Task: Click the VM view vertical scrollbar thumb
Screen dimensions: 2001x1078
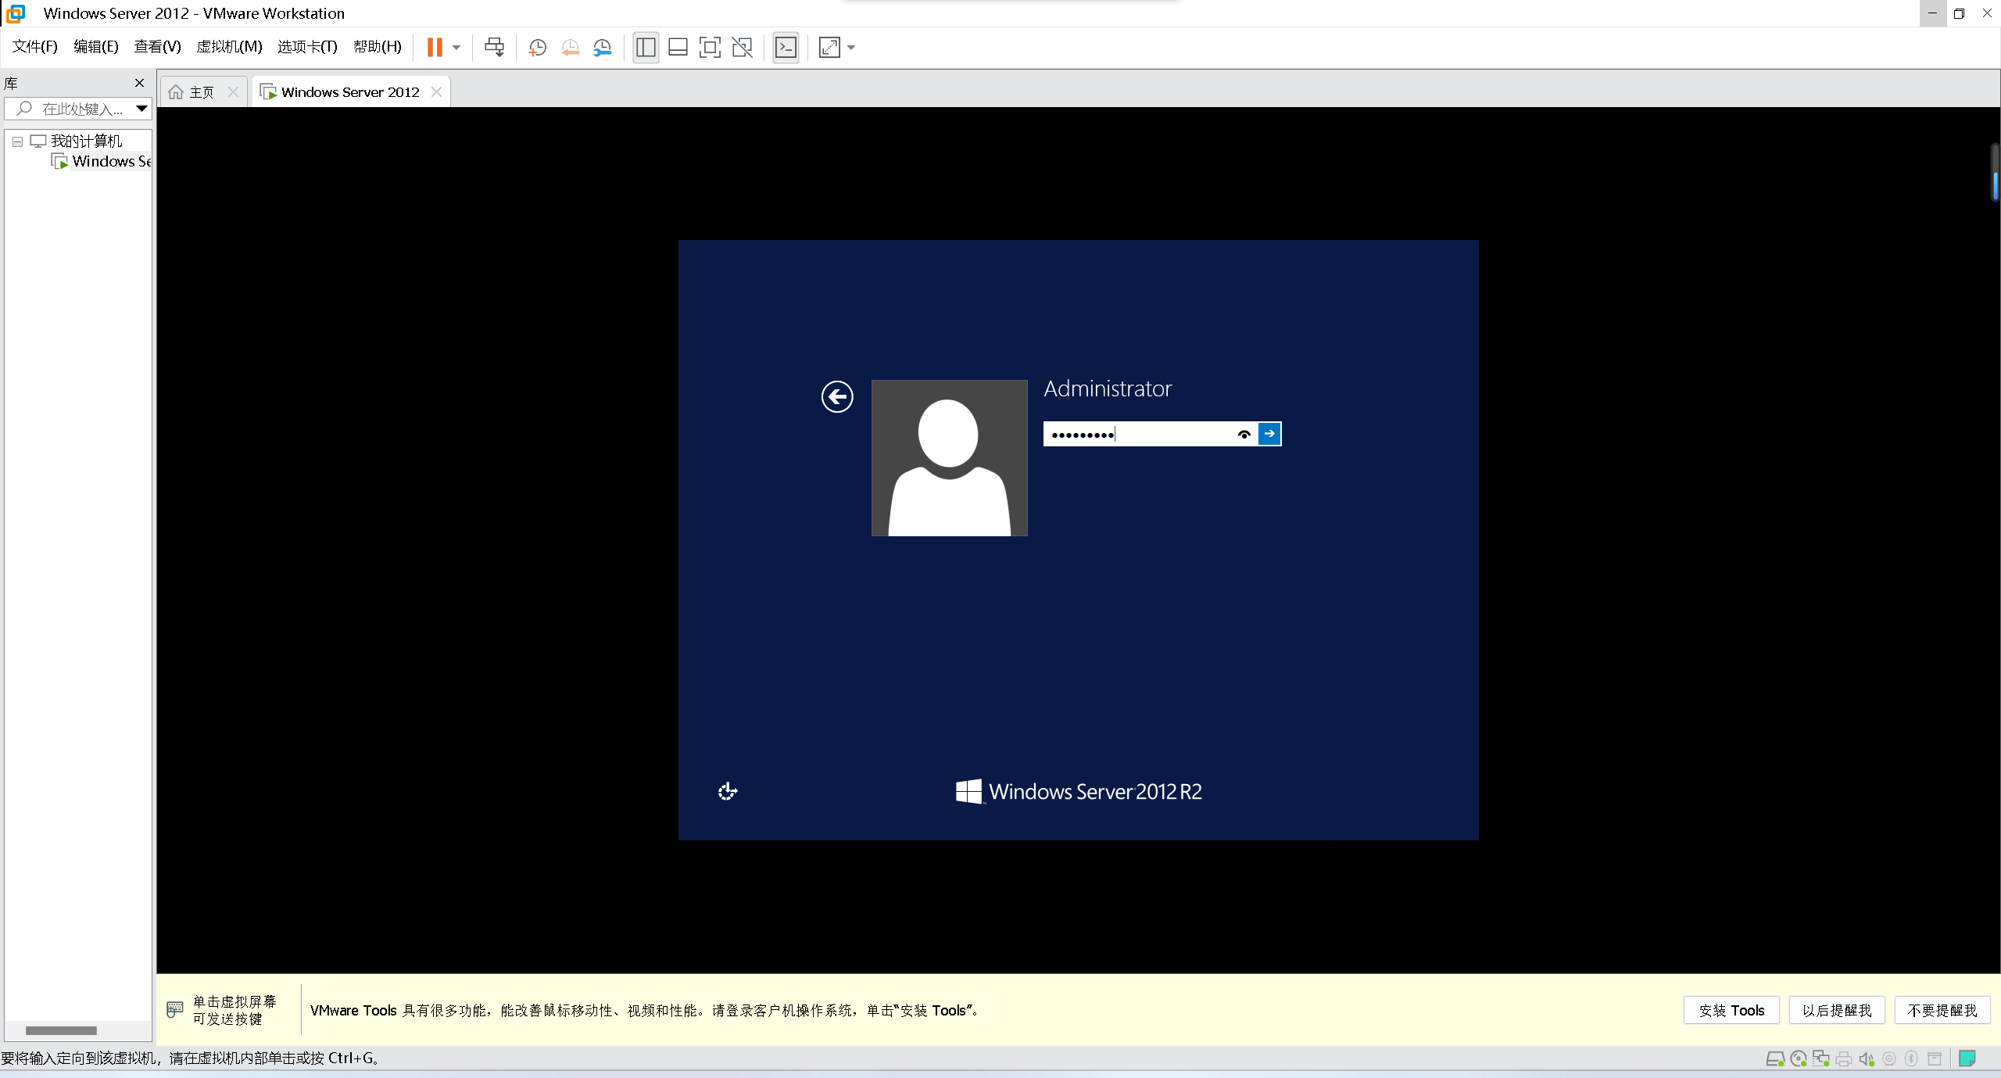Action: click(x=1995, y=184)
